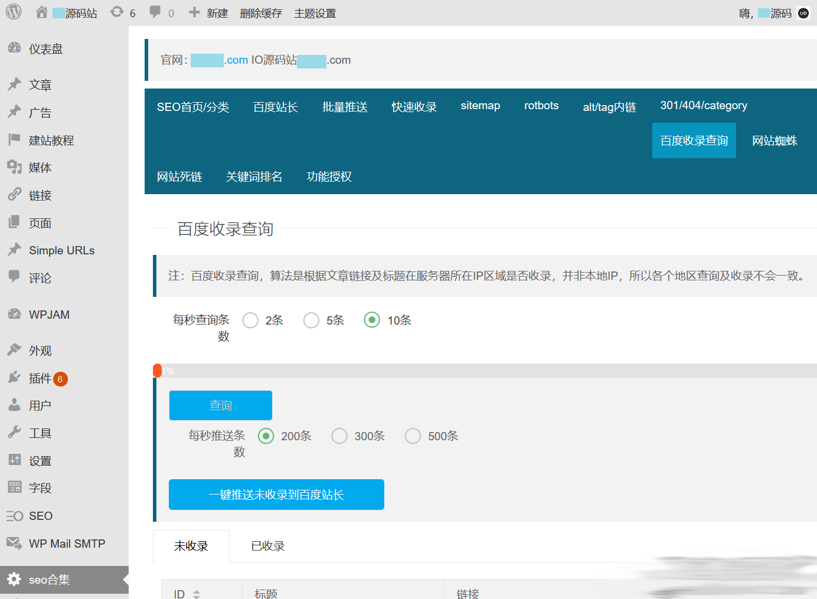
Task: Choose 500条 push rate option
Action: [413, 436]
